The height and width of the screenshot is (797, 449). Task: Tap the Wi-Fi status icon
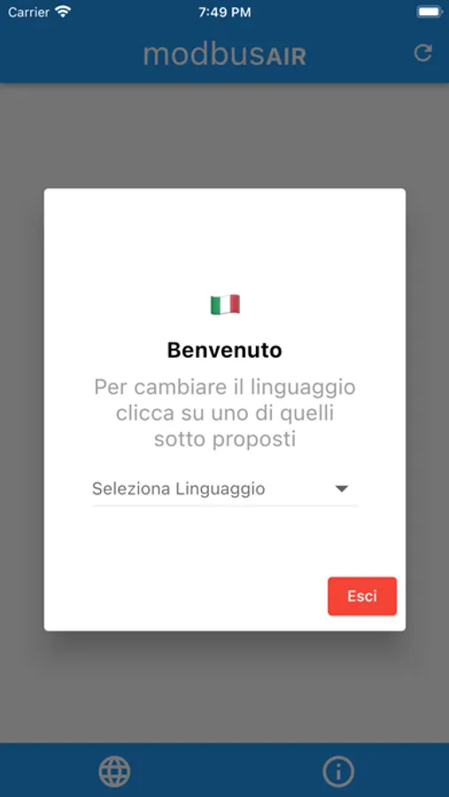63,12
